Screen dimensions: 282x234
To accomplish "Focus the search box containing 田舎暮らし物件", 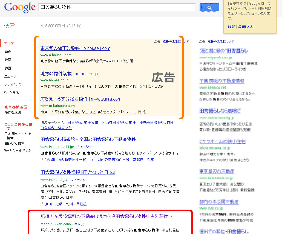I will point(117,7).
